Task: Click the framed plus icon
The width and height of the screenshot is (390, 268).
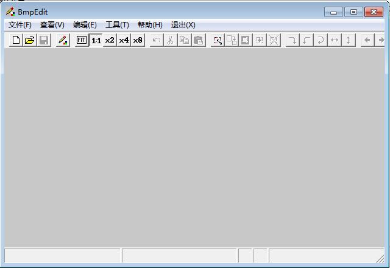Action: 260,40
